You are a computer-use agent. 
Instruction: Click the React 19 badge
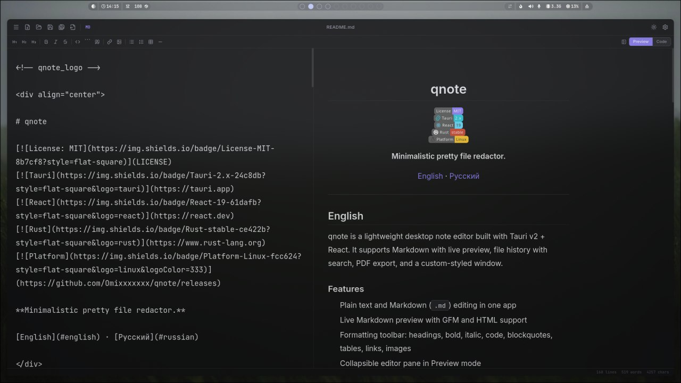(449, 125)
